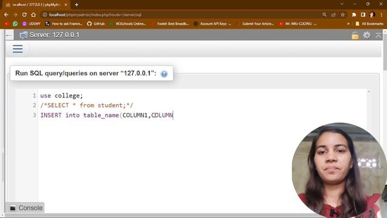Image resolution: width=387 pixels, height=218 pixels.
Task: Open the Mr. MKv CODING bookmark
Action: 298,24
